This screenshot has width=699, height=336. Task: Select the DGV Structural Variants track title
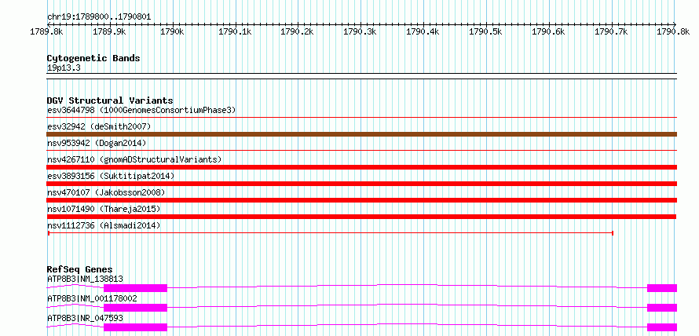110,100
